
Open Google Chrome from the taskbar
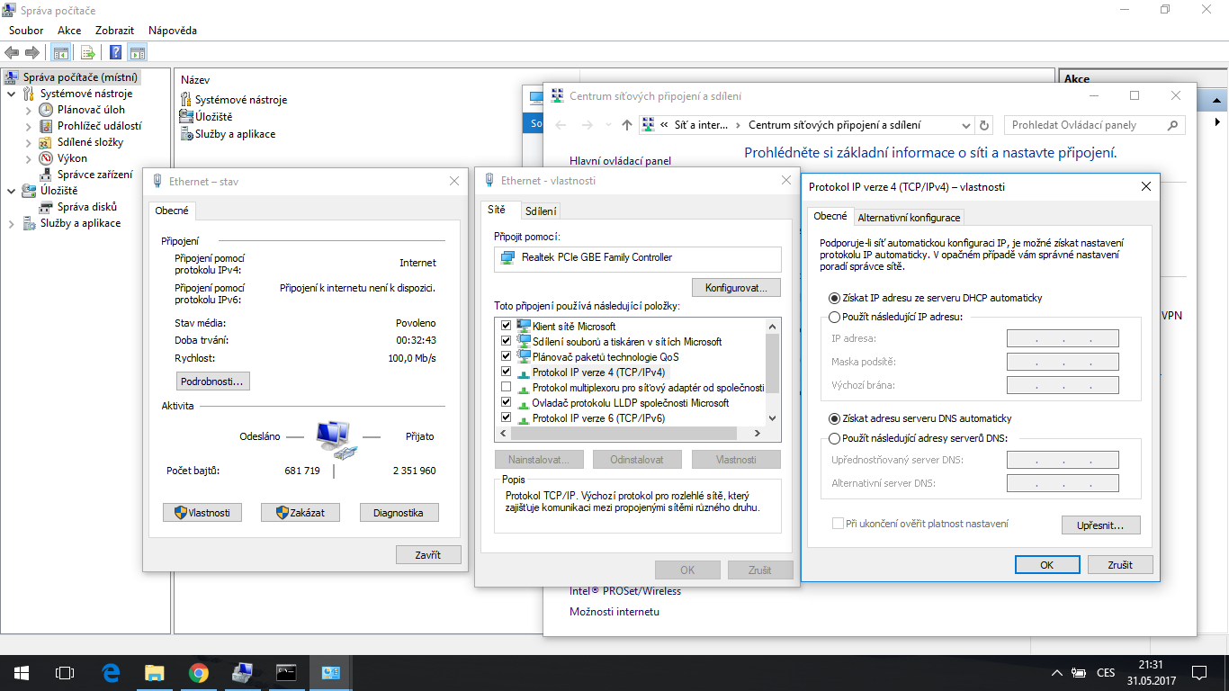(x=199, y=672)
